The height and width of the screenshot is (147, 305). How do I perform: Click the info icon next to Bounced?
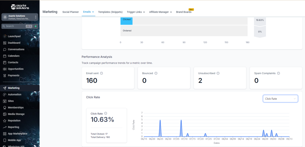tap(156, 73)
